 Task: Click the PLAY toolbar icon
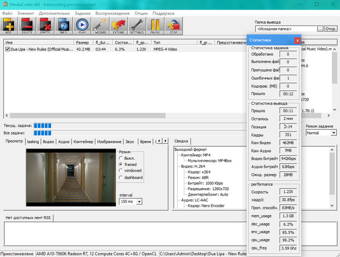click(82, 25)
